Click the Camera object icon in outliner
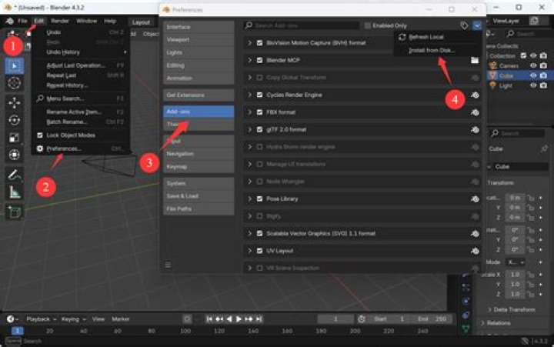 (492, 65)
